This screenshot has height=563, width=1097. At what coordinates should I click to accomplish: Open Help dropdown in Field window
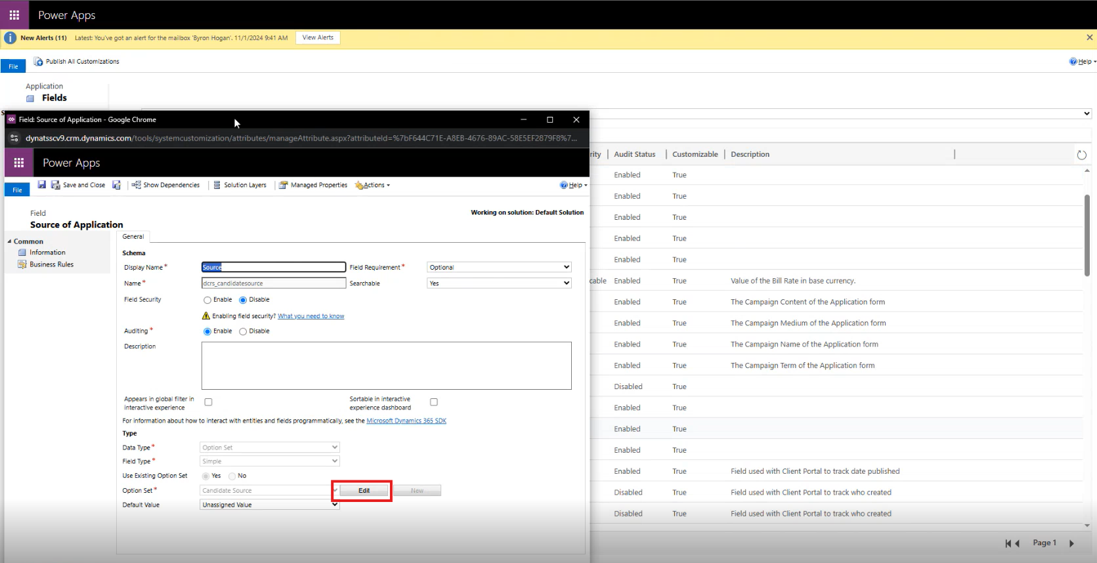[573, 185]
